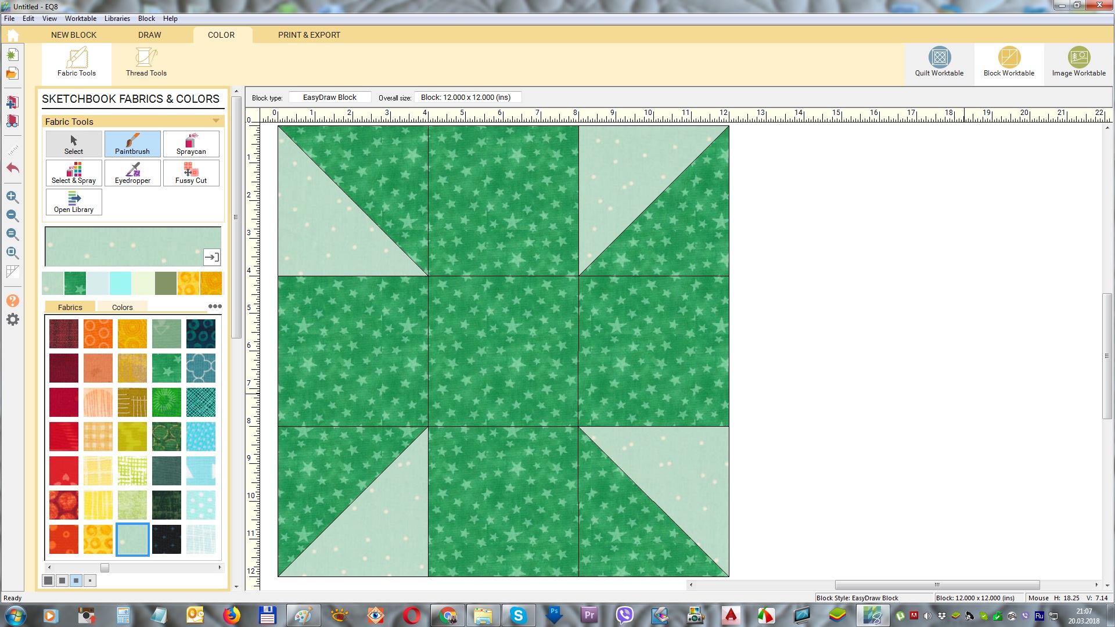Open the Worktable menu
The image size is (1115, 627).
pyautogui.click(x=81, y=19)
